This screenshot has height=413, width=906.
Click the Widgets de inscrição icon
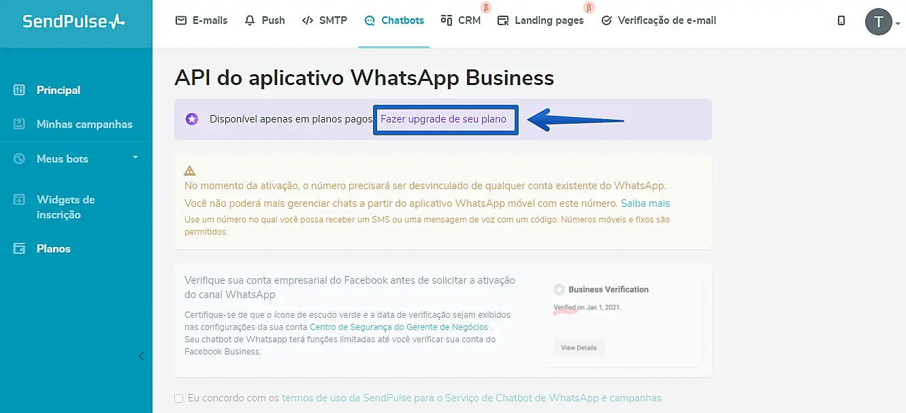(x=20, y=199)
